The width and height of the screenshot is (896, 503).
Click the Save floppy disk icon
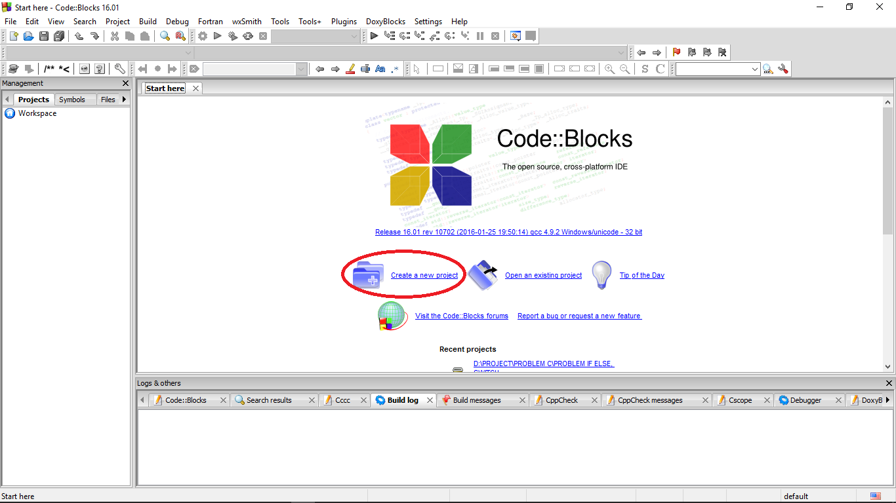(x=44, y=36)
